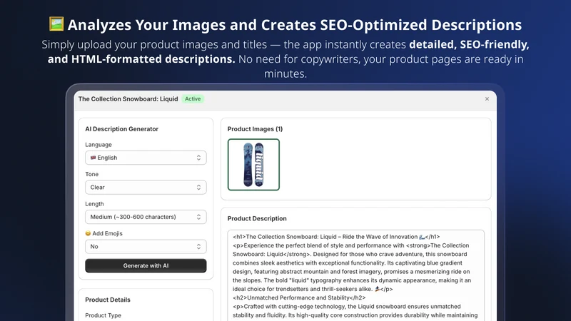Open the Add Emojis dropdown set to No
571x321 pixels.
click(146, 246)
